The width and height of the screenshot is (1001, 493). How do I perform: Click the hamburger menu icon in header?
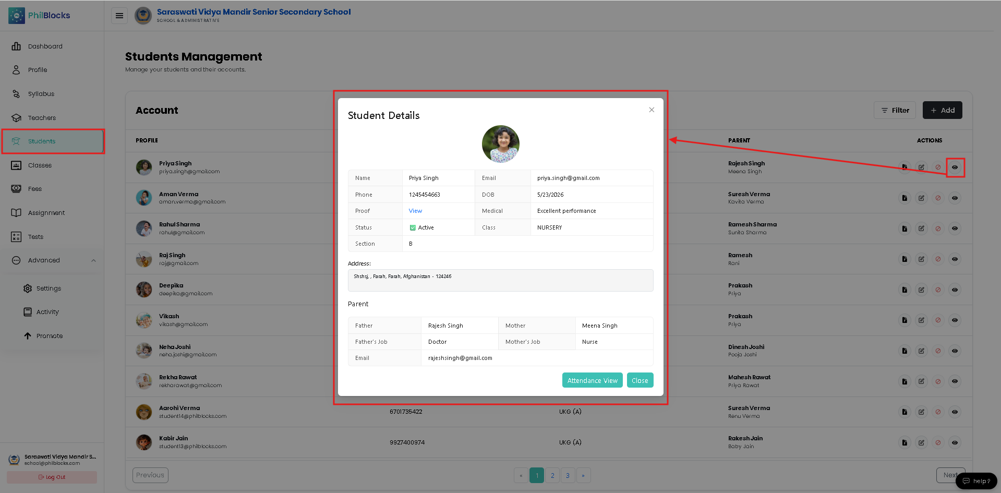click(119, 16)
